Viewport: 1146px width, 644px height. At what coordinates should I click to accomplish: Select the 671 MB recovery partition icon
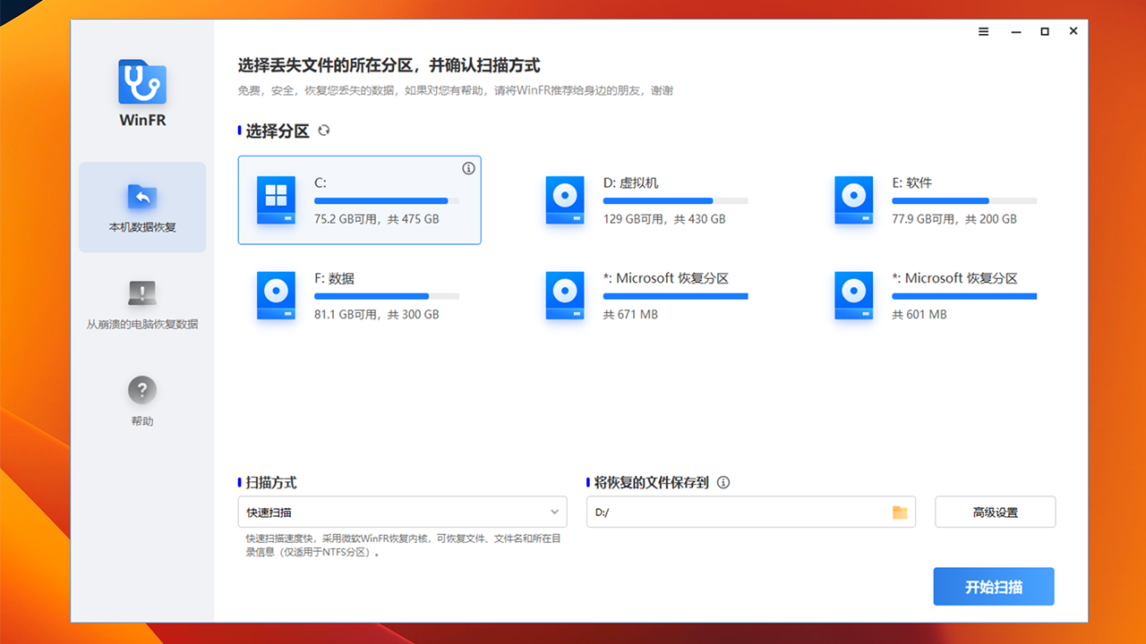[565, 295]
